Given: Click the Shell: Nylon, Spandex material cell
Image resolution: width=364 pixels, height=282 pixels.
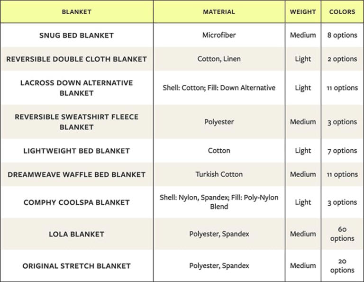Looking at the screenshot, I should (219, 202).
